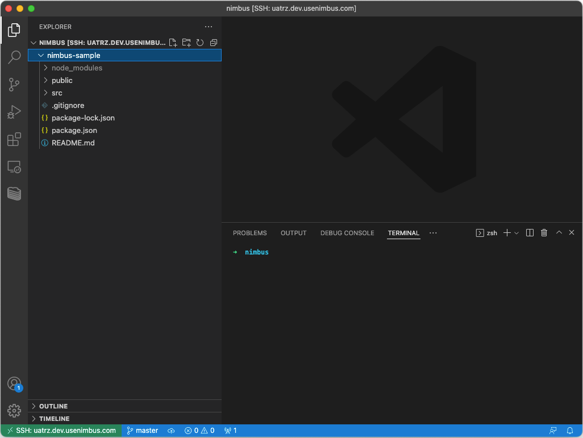Open the Source Control view
The image size is (583, 438).
pyautogui.click(x=14, y=85)
